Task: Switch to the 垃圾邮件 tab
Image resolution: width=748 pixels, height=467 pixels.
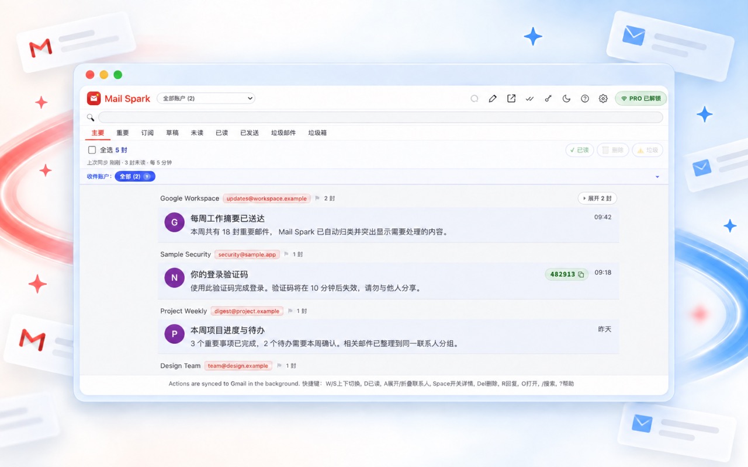Action: tap(283, 133)
